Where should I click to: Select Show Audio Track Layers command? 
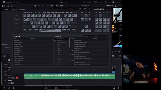click(x=80, y=63)
